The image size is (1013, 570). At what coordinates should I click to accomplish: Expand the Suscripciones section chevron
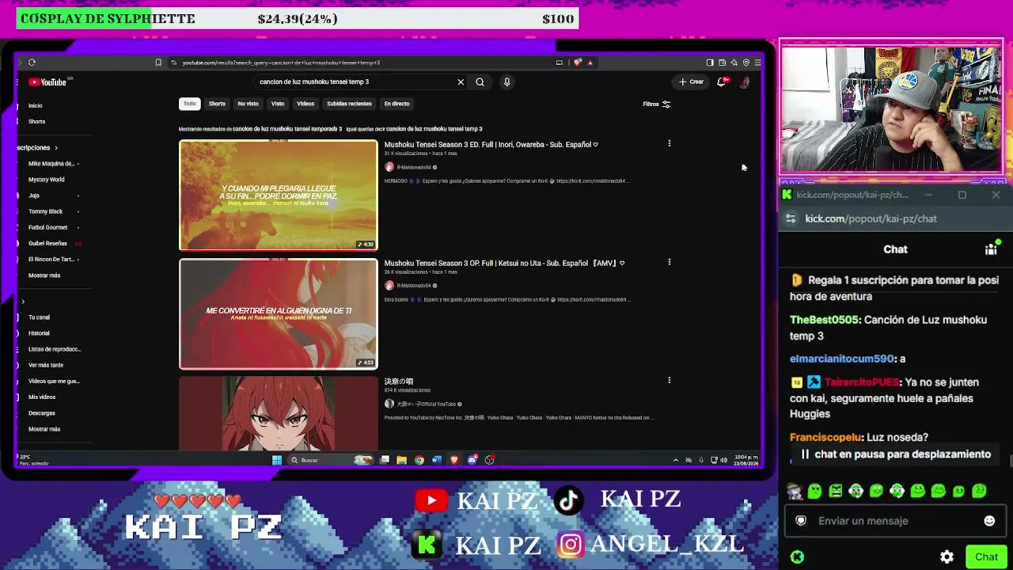[x=56, y=148]
